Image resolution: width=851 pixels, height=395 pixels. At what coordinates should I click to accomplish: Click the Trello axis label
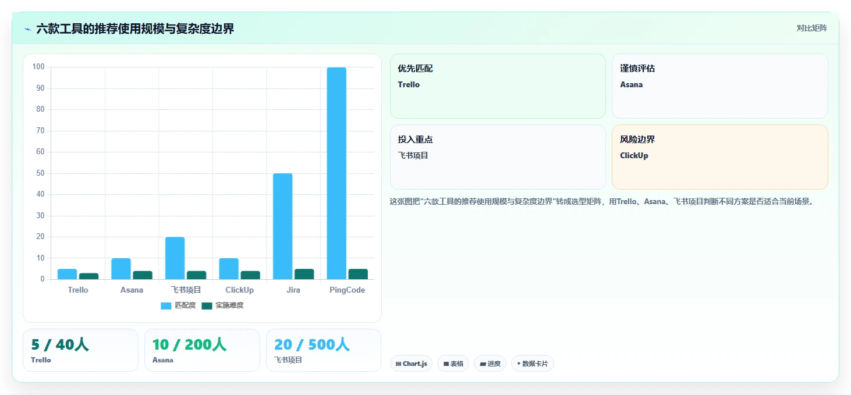[x=78, y=290]
